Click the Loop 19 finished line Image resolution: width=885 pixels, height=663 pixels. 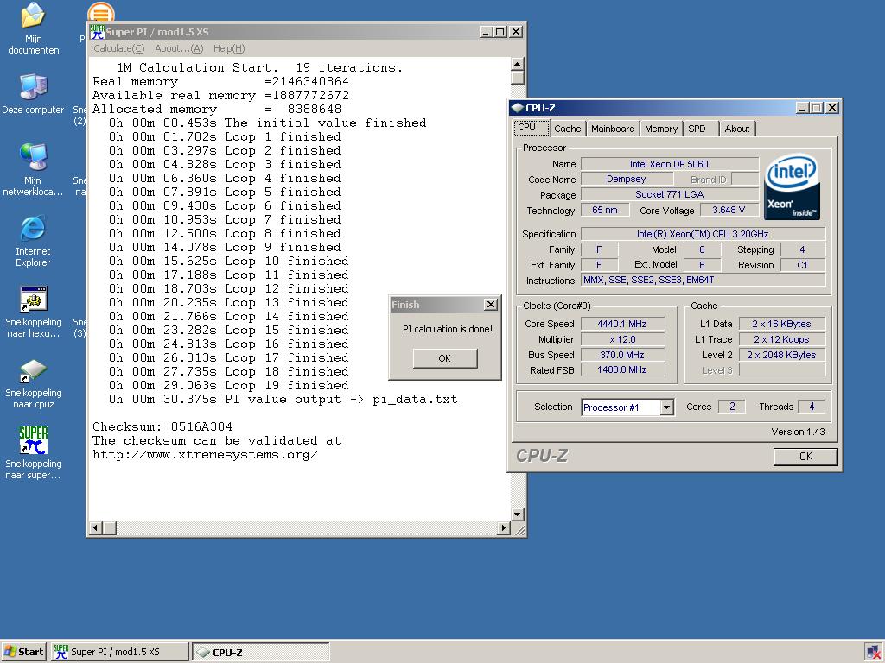point(228,386)
